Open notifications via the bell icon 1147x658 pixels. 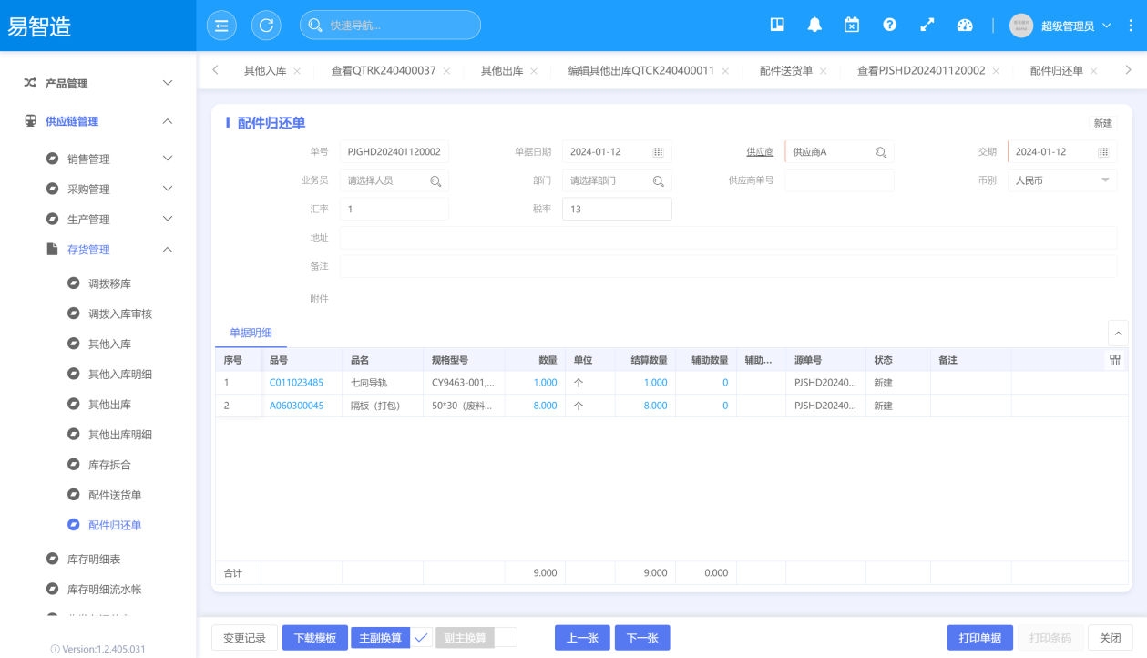[814, 26]
